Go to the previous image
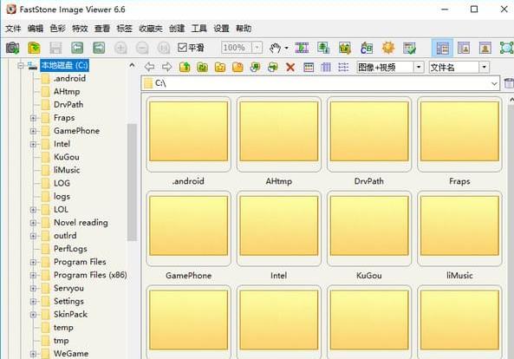The width and height of the screenshot is (514, 359). (x=77, y=48)
